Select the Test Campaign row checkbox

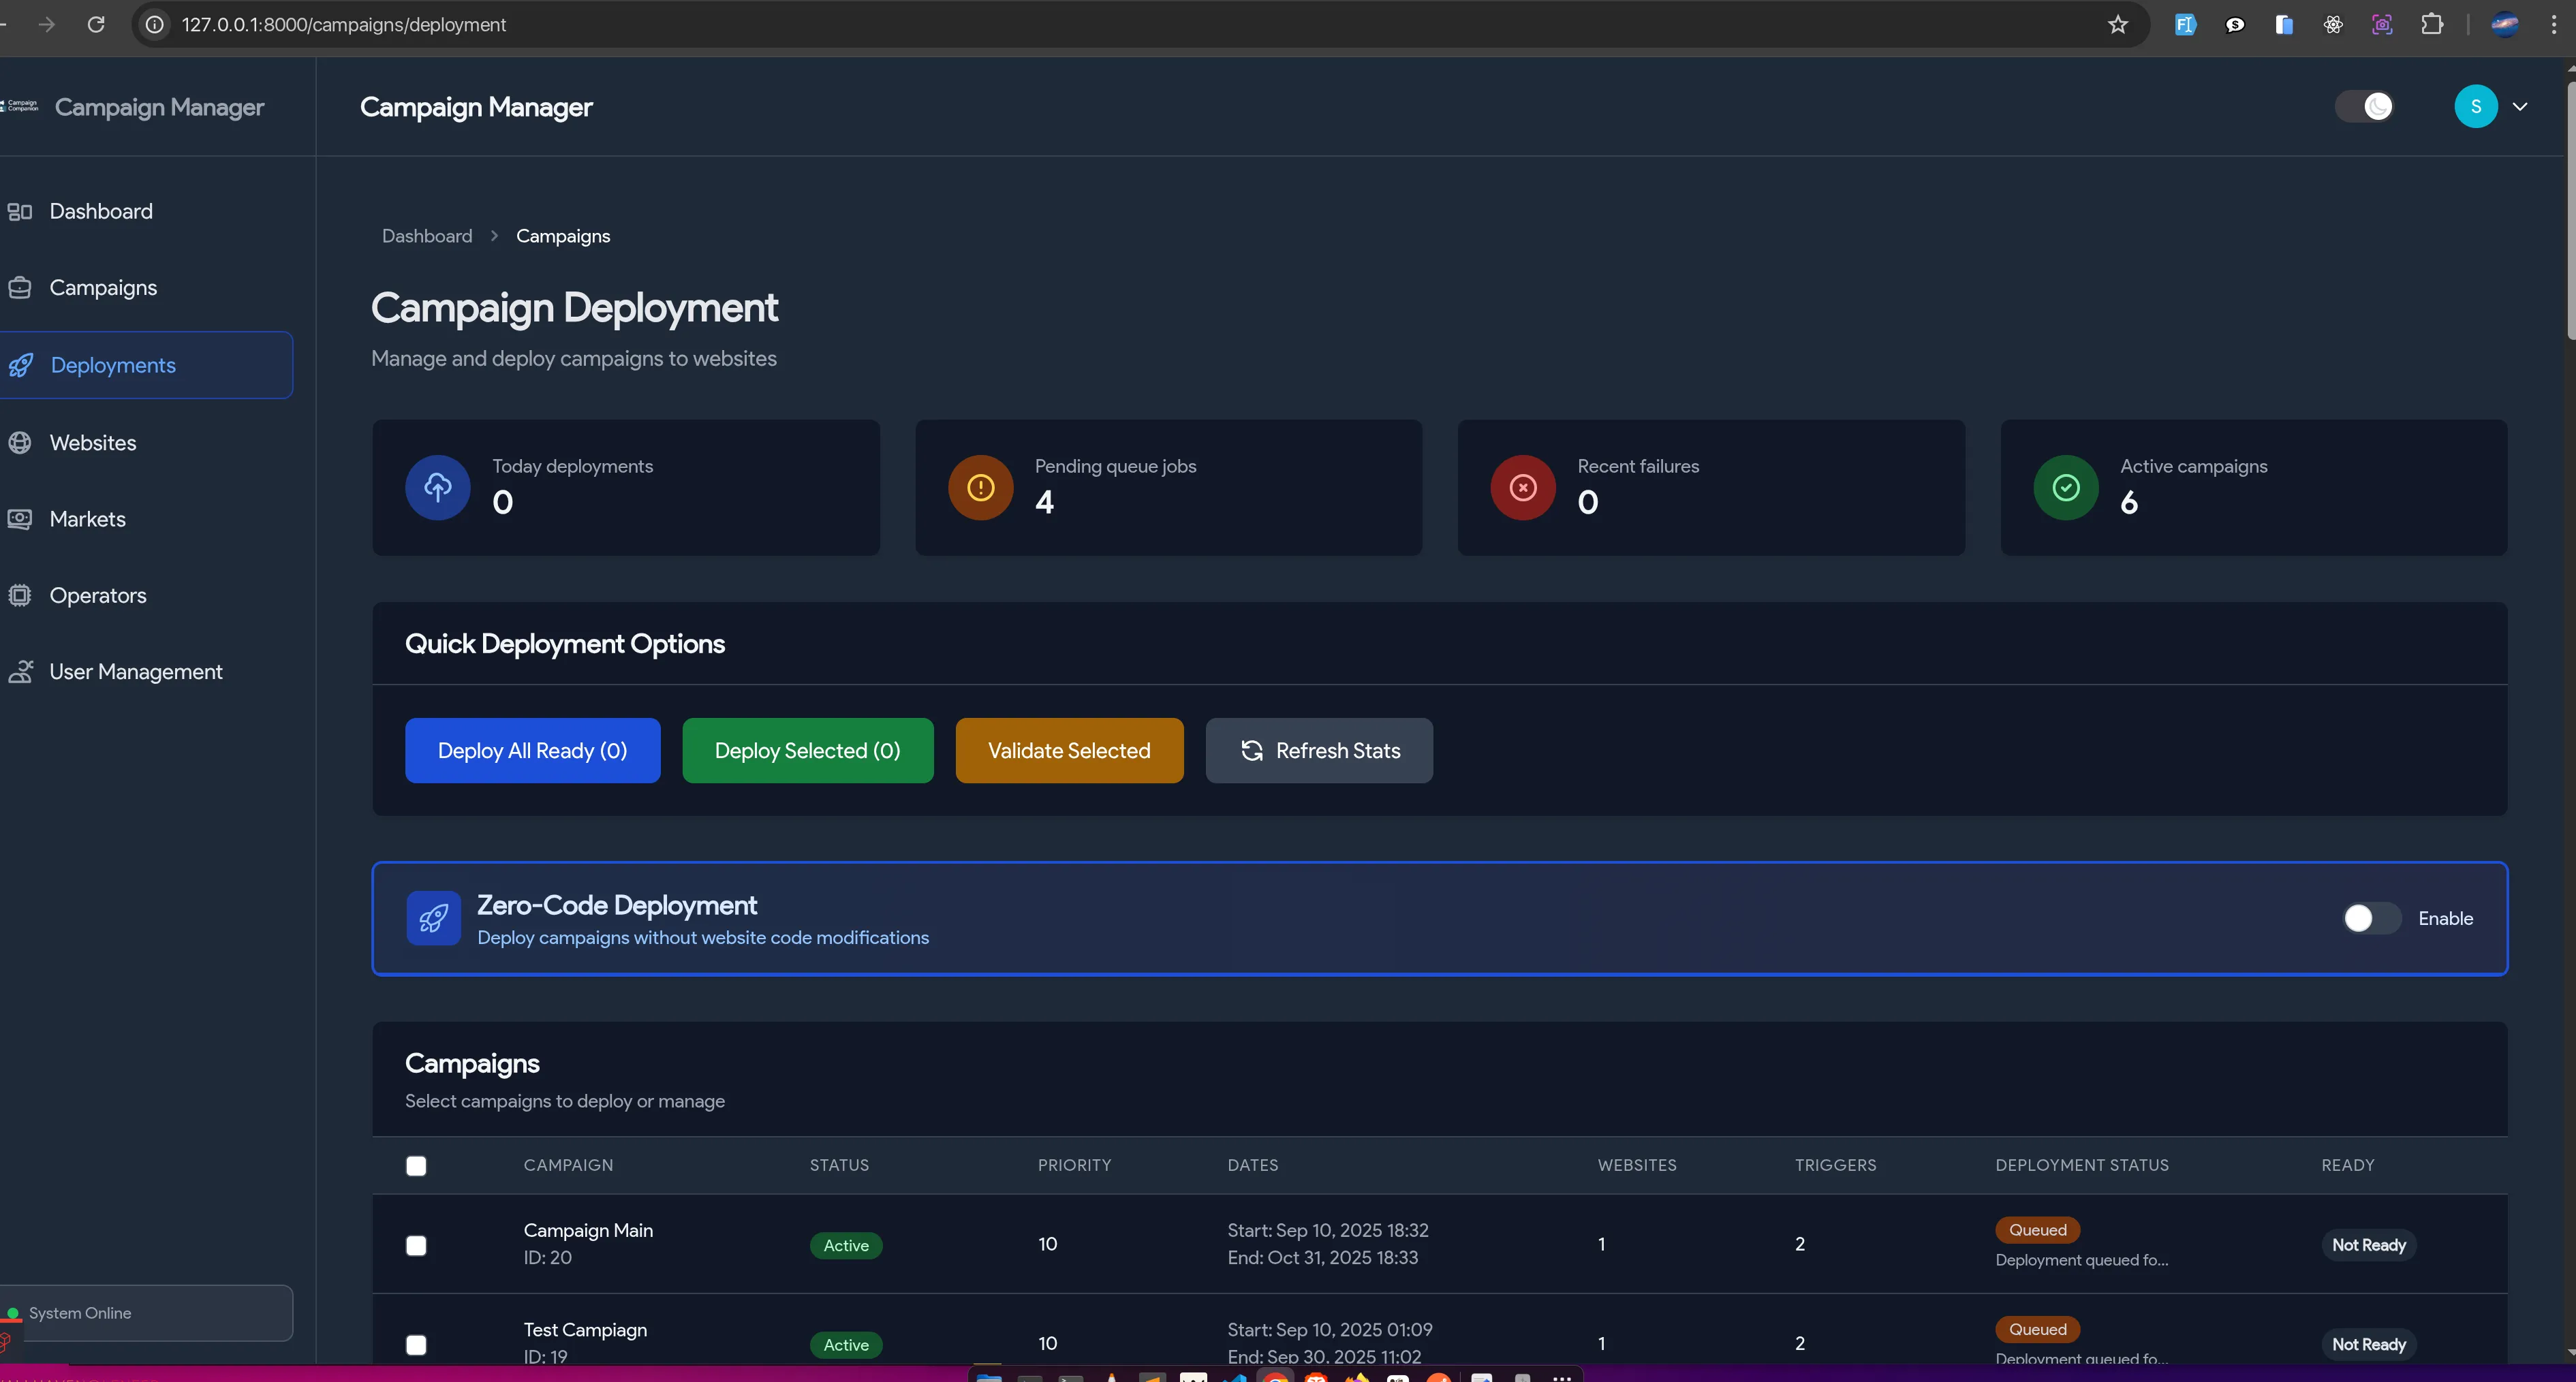tap(416, 1345)
